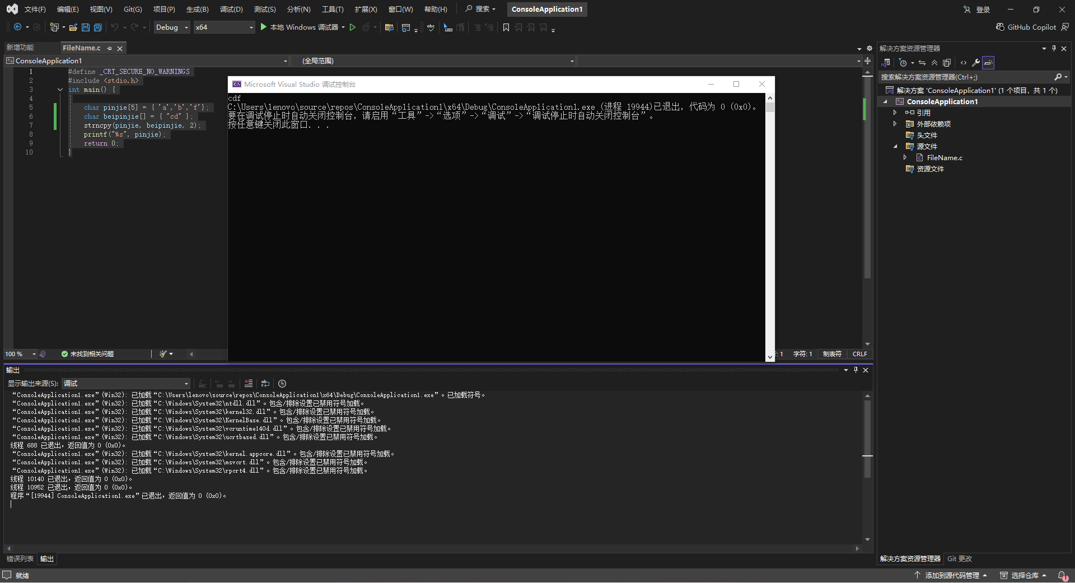Open the 工具(T) menu
The width and height of the screenshot is (1075, 583).
333,9
